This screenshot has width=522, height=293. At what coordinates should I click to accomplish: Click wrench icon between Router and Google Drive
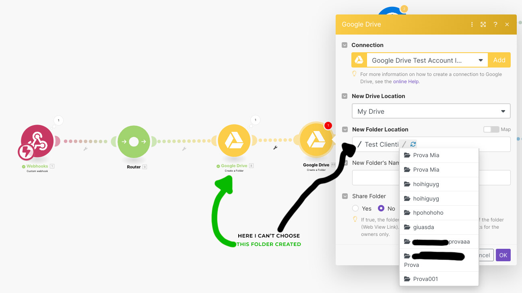pos(184,149)
